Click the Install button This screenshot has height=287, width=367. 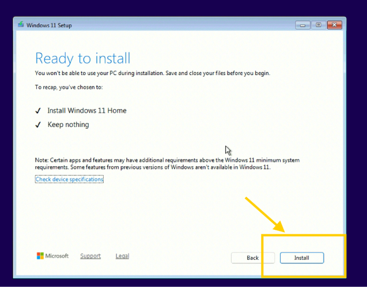coord(302,258)
